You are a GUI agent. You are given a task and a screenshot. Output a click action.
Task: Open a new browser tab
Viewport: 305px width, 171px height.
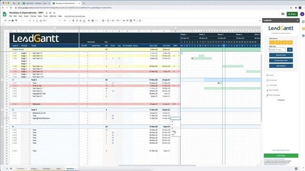tap(84, 3)
